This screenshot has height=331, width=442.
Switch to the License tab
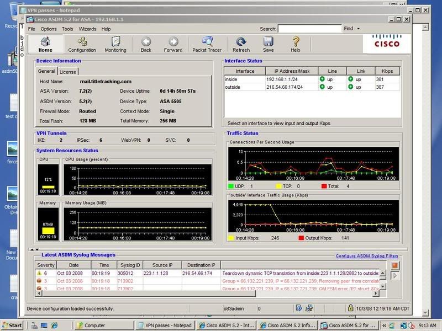tap(67, 72)
